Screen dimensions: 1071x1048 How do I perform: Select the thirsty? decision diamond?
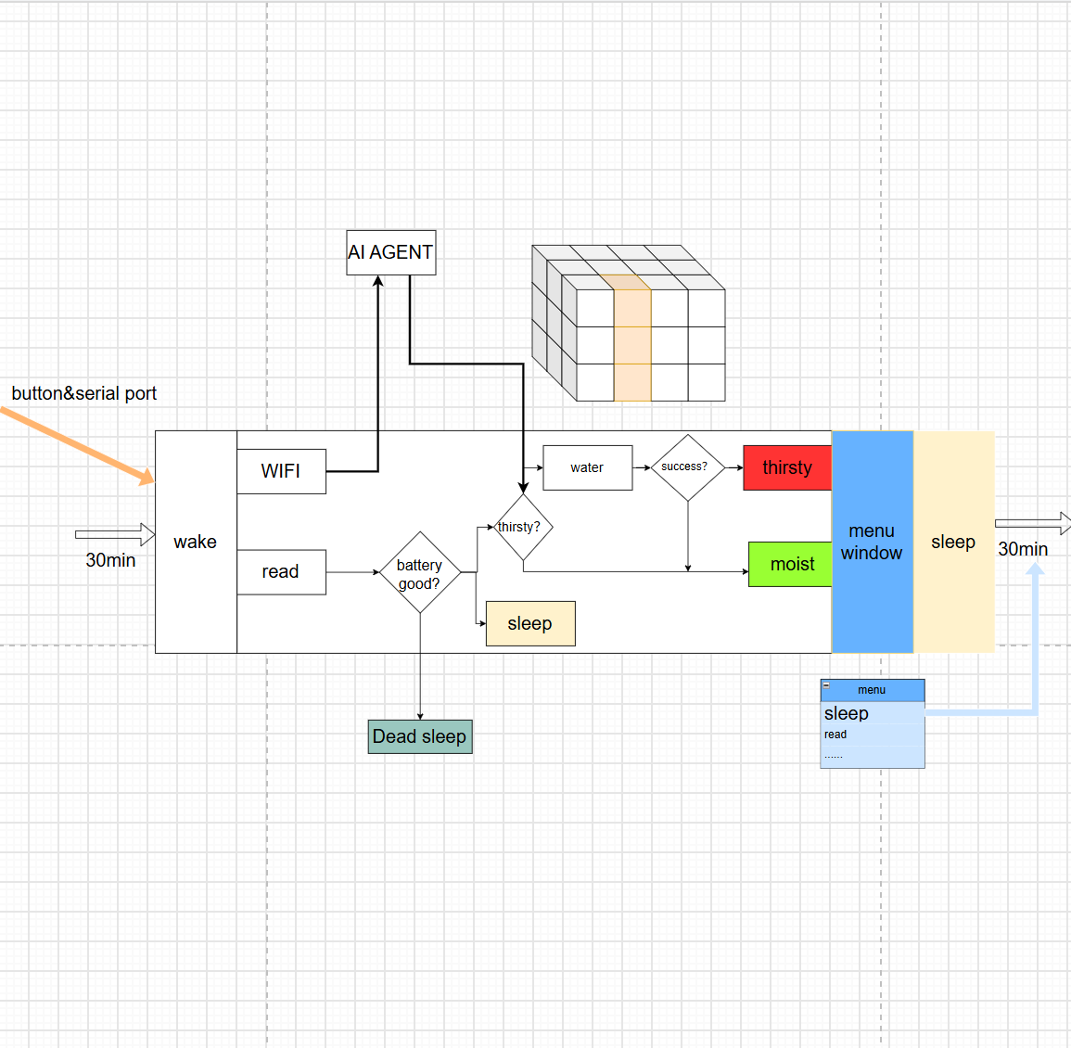click(x=523, y=527)
